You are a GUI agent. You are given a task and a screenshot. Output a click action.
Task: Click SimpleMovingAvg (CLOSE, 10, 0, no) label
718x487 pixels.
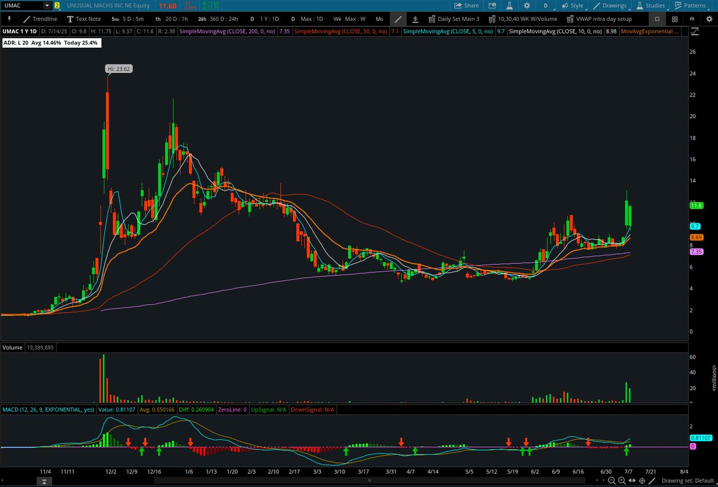point(555,30)
